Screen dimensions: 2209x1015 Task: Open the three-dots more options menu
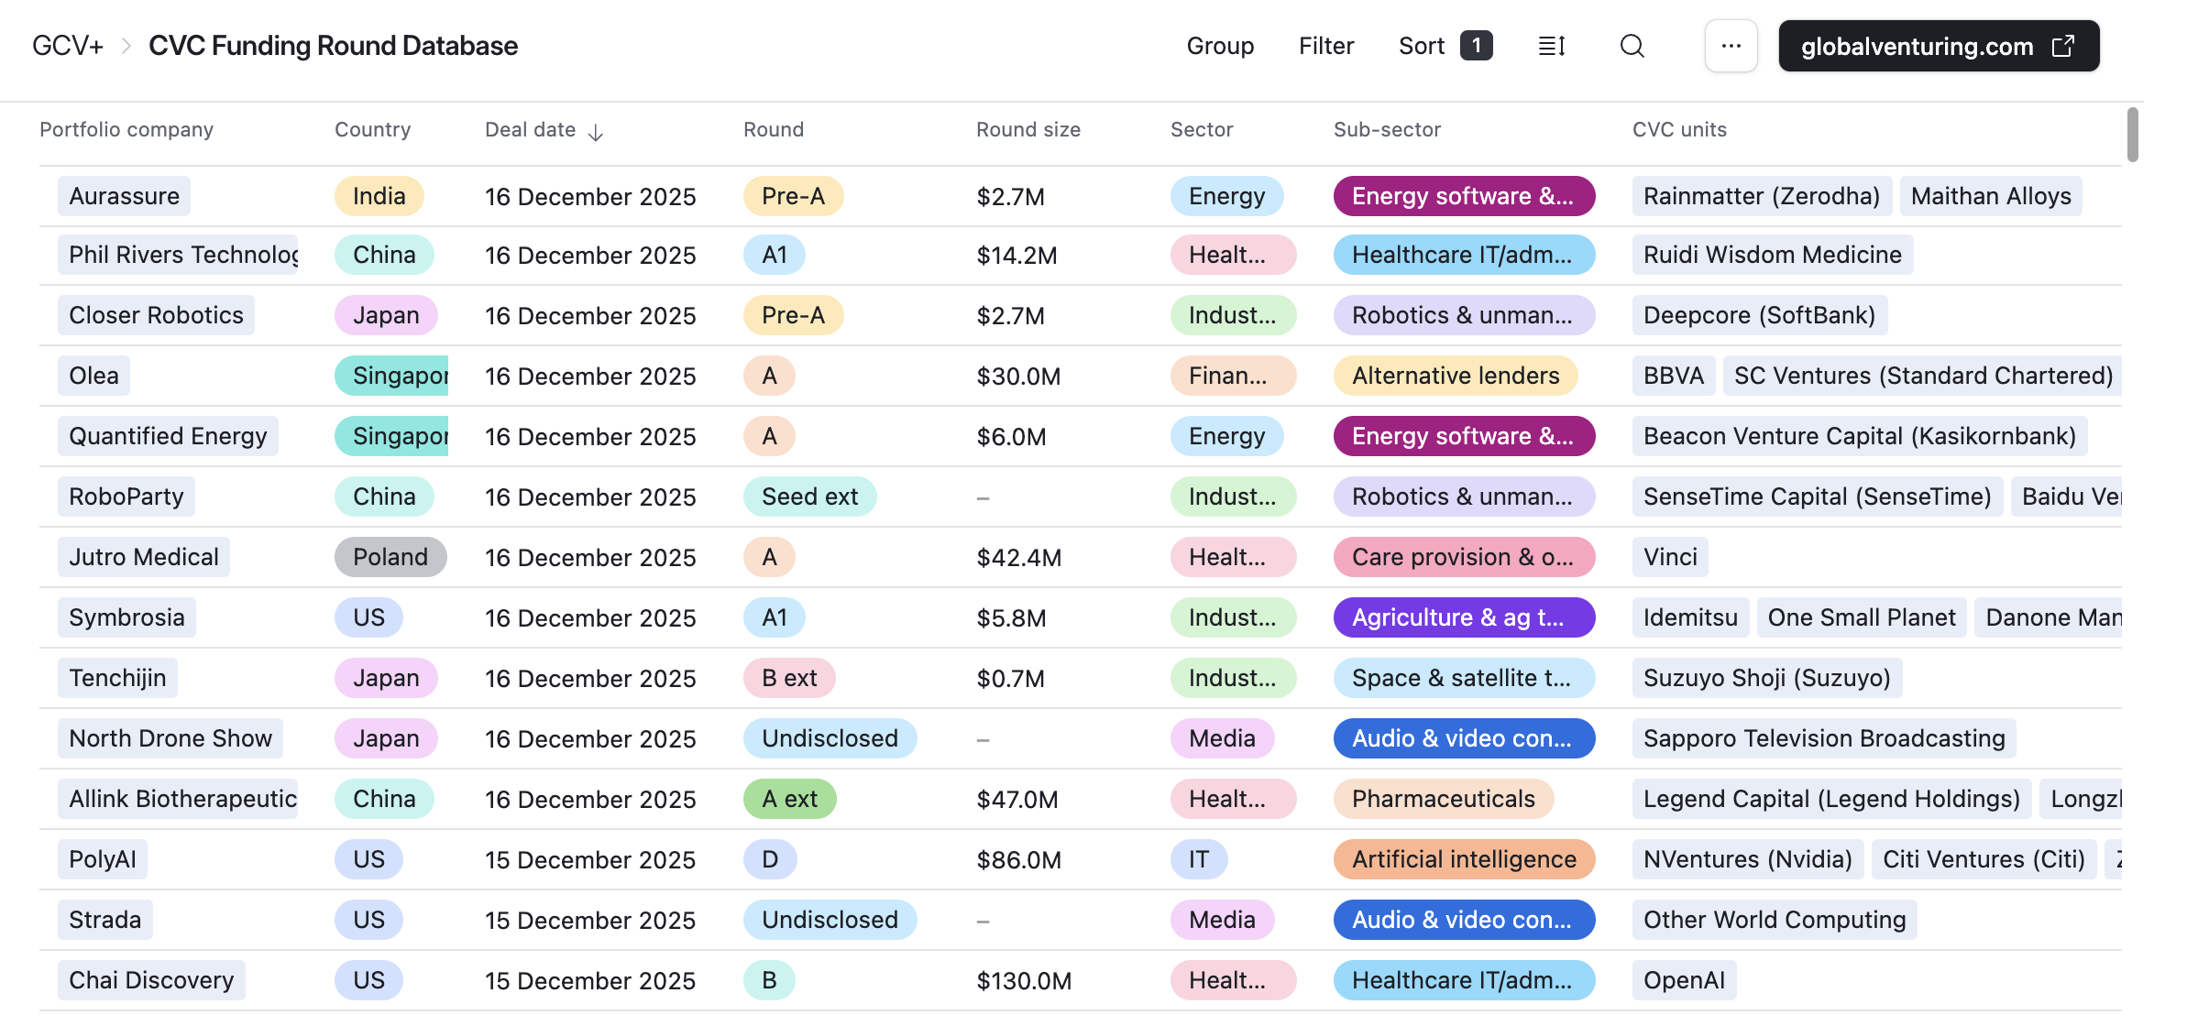[1731, 46]
